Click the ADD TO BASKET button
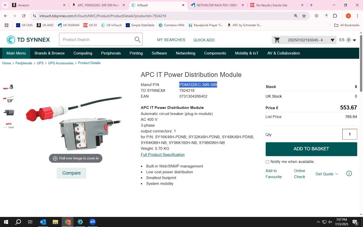The image size is (363, 227). pyautogui.click(x=311, y=149)
